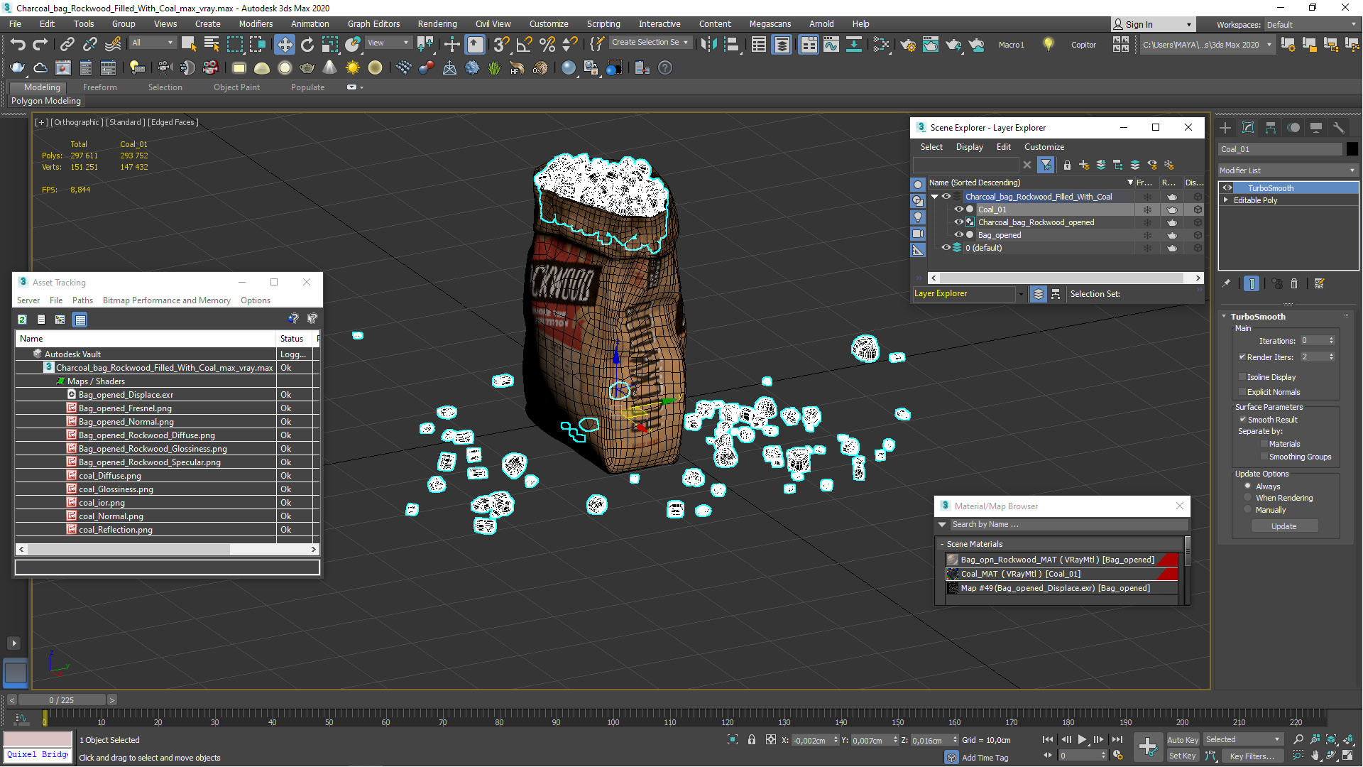Hide the Bag_opened object eye icon

pos(958,235)
